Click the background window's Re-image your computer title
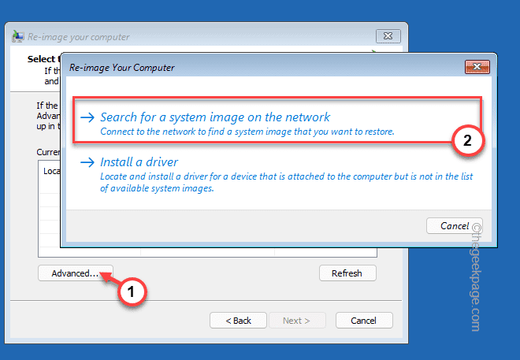This screenshot has width=520, height=360. 79,37
